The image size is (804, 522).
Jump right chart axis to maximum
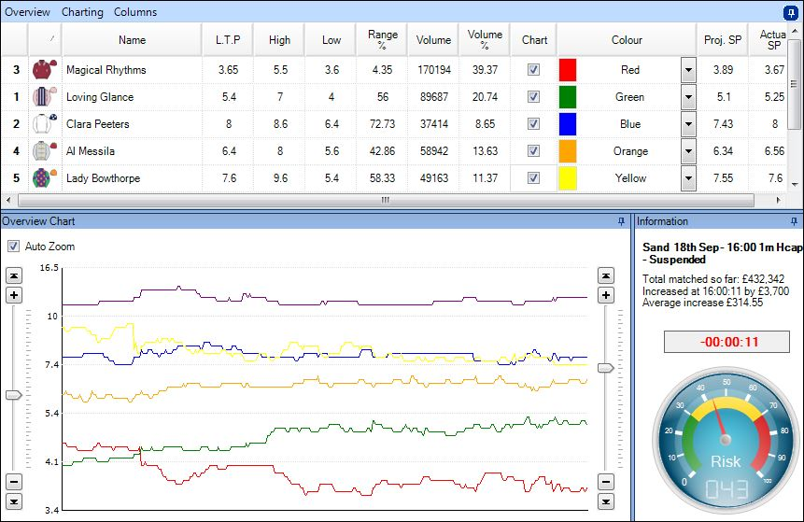point(606,275)
